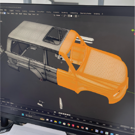Click frame 120 on the timeline ruler
This screenshot has width=135, height=135.
pos(60,115)
